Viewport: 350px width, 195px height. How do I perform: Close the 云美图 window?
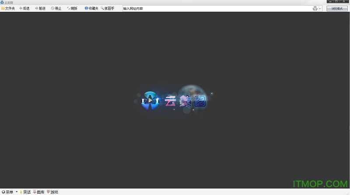(x=344, y=2)
